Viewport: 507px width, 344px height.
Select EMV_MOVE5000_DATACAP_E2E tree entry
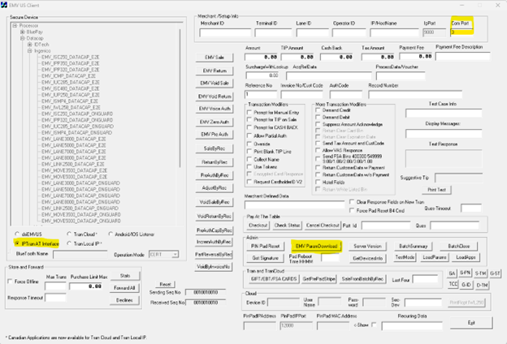[74, 177]
